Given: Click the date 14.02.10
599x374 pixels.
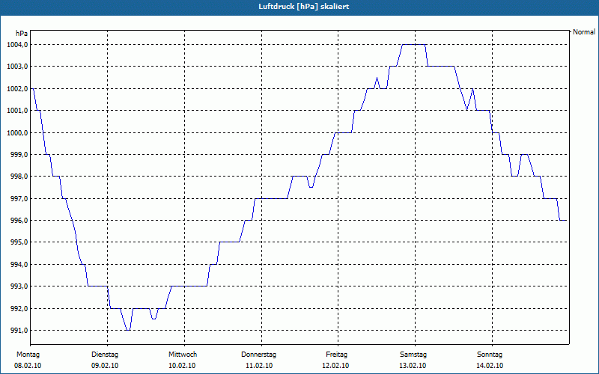Looking at the screenshot, I should tap(490, 366).
